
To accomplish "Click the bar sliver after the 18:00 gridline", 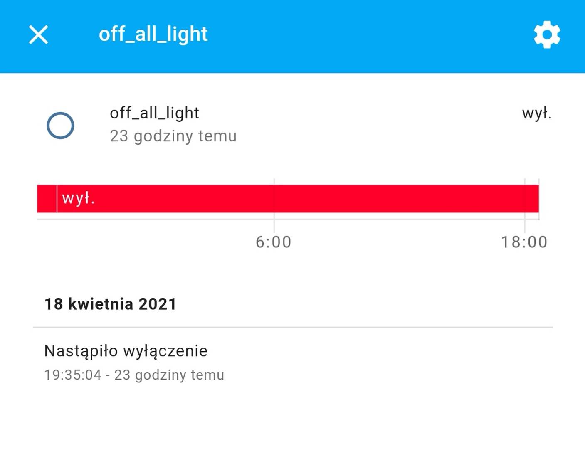I will (x=532, y=199).
